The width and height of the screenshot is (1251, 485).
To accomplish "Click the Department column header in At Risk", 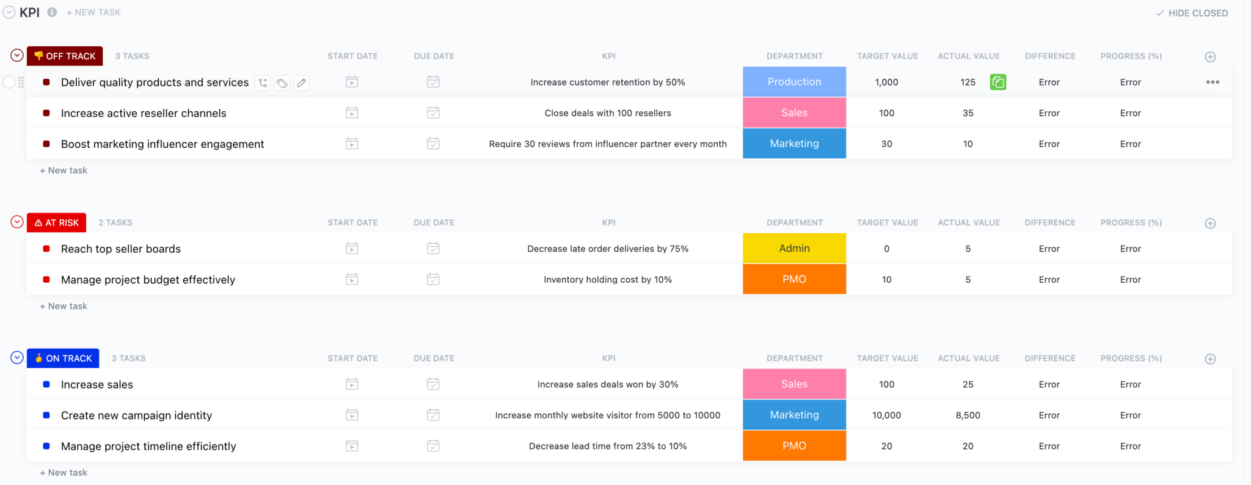I will click(x=794, y=222).
